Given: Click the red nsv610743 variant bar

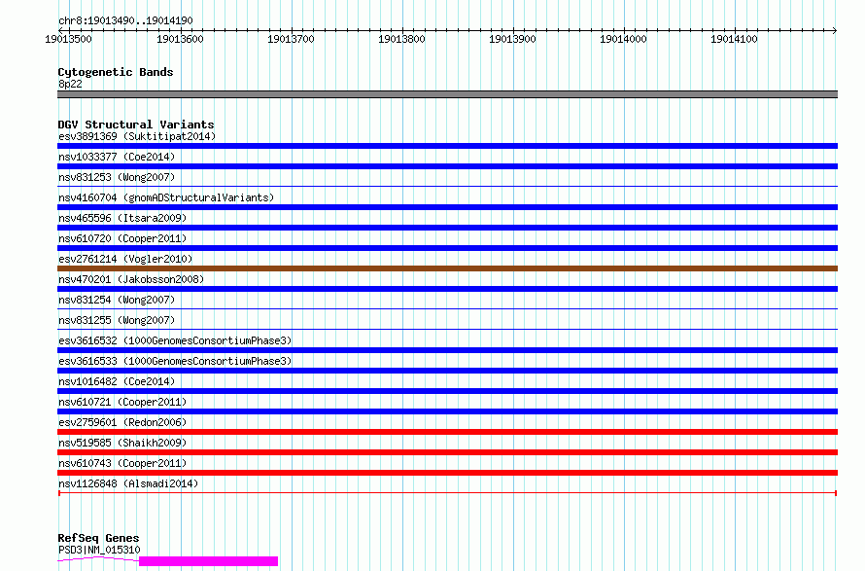Looking at the screenshot, I should 447,473.
